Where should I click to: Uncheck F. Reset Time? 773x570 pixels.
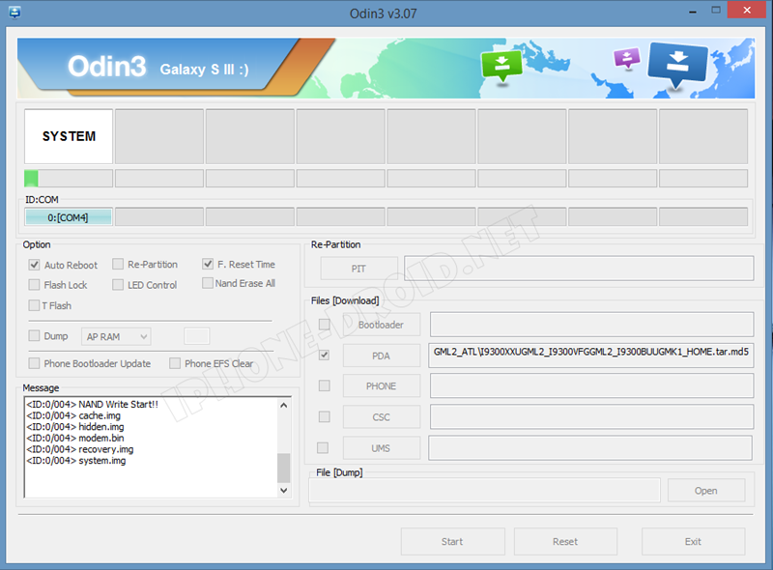click(208, 264)
